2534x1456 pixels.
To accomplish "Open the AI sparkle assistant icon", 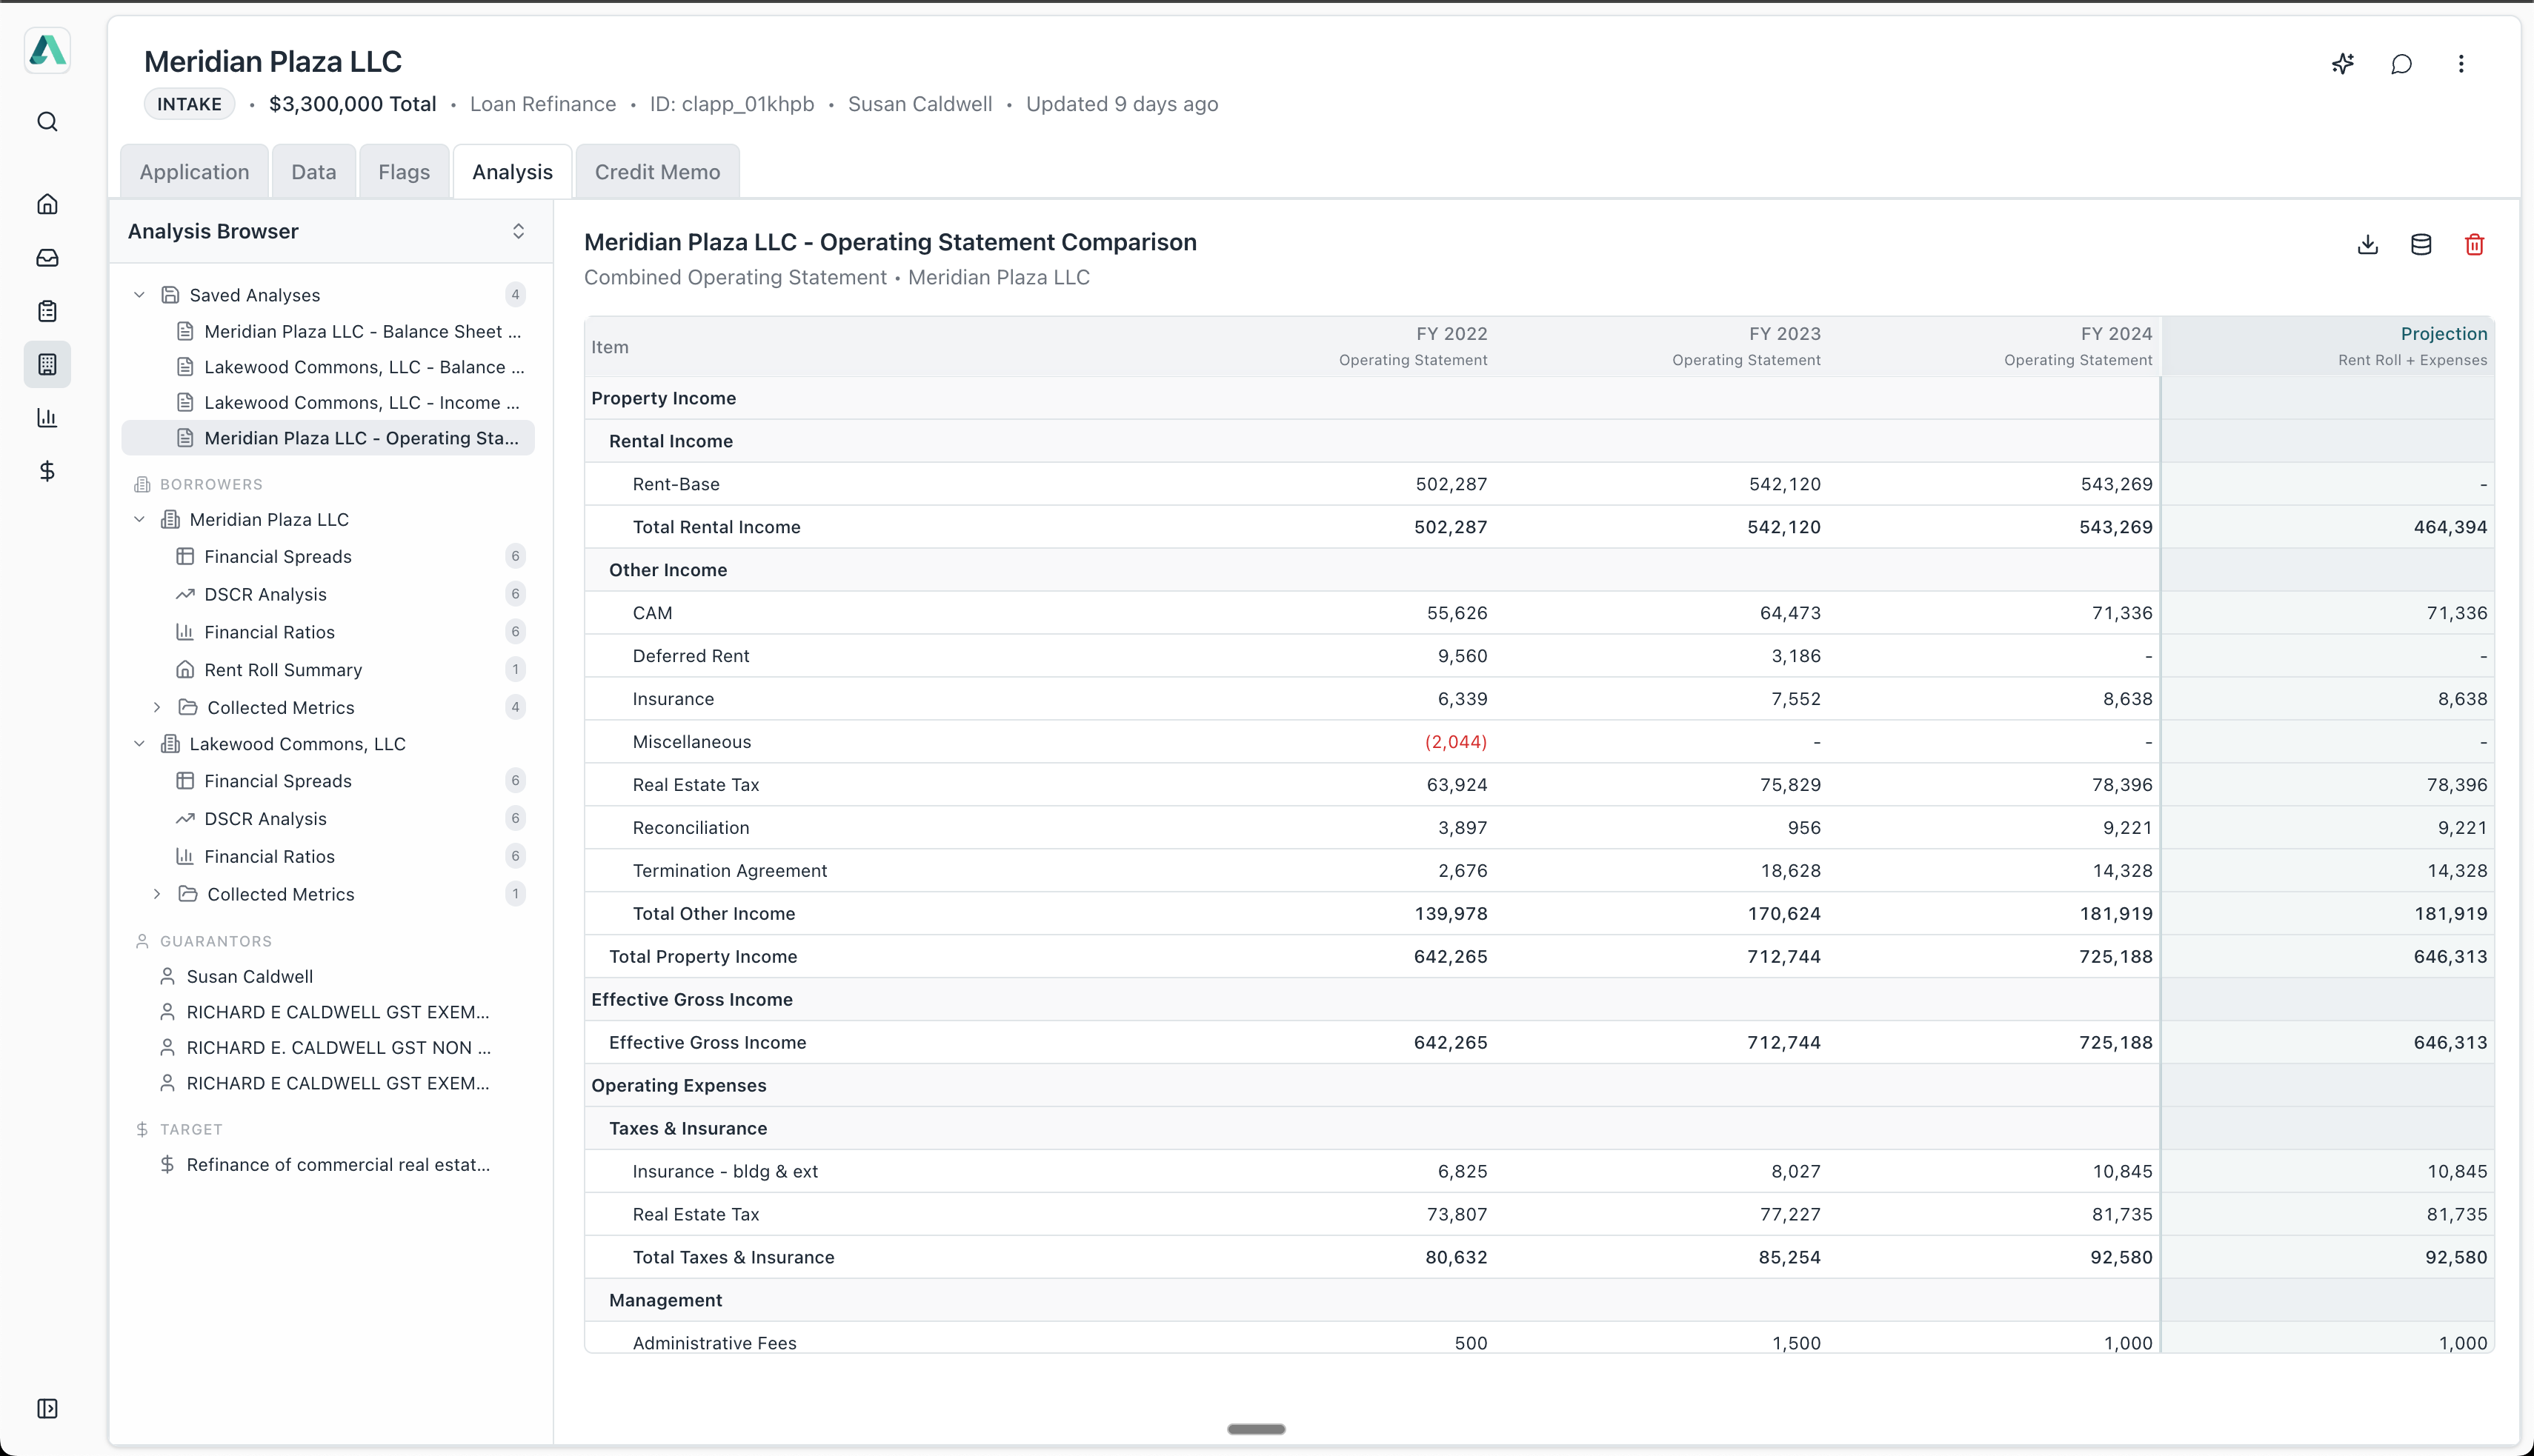I will [x=2343, y=65].
